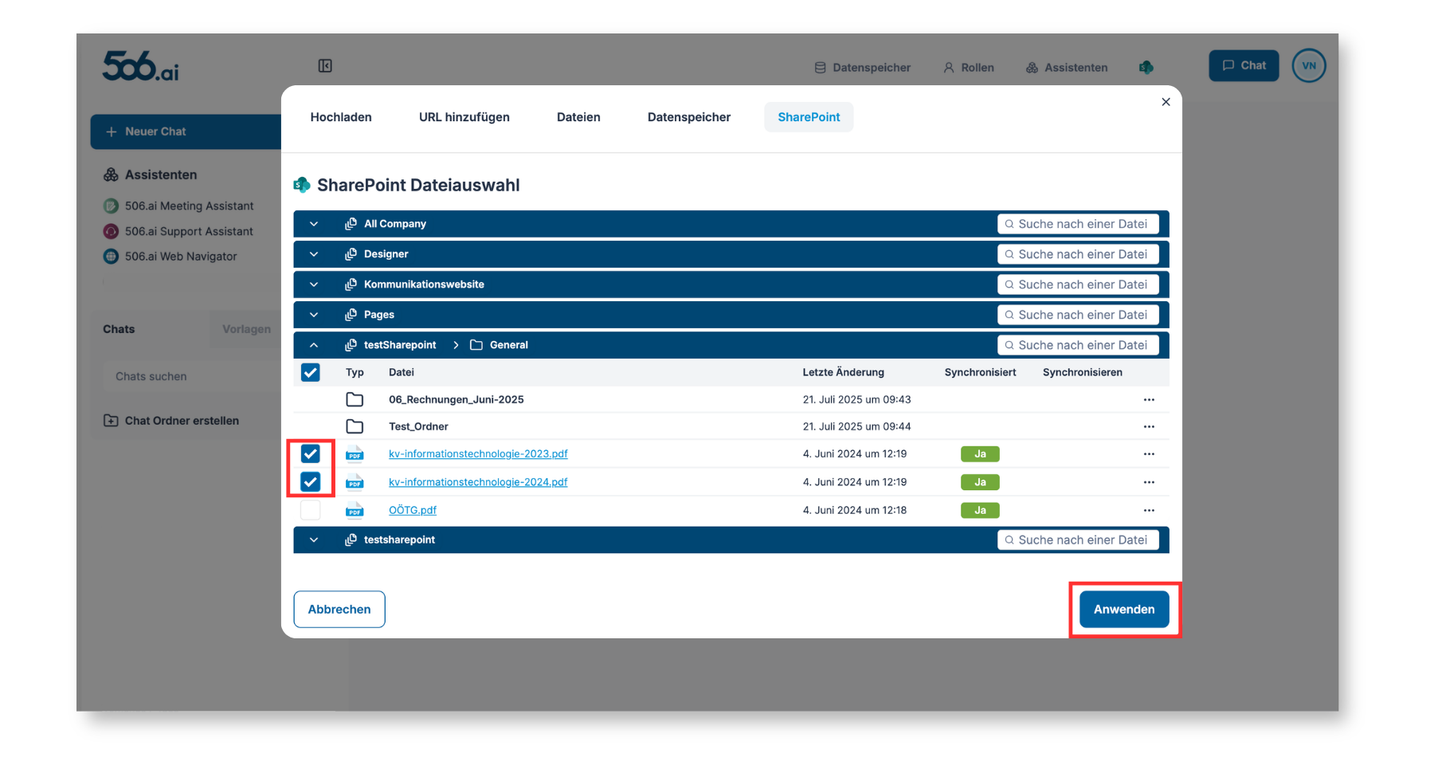1434x765 pixels.
Task: Click the 506.ai logo
Action: 140,66
